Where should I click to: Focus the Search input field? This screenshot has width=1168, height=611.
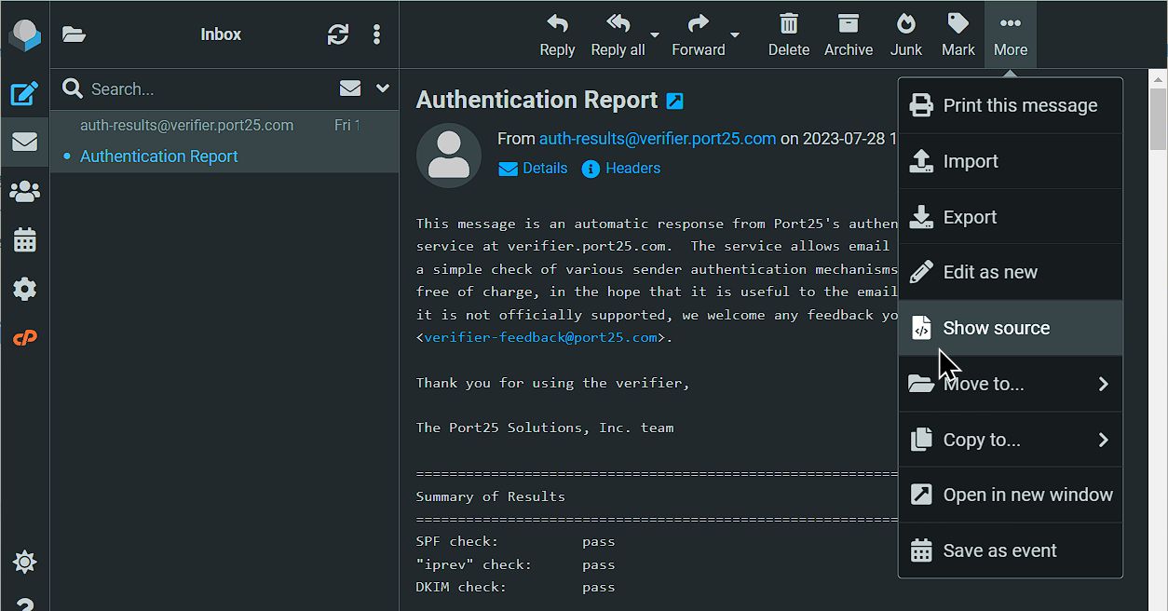210,89
